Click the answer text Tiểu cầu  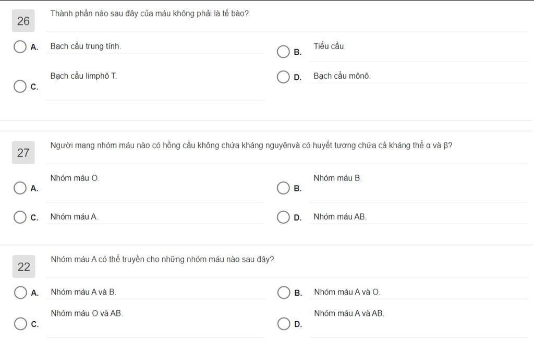(330, 46)
